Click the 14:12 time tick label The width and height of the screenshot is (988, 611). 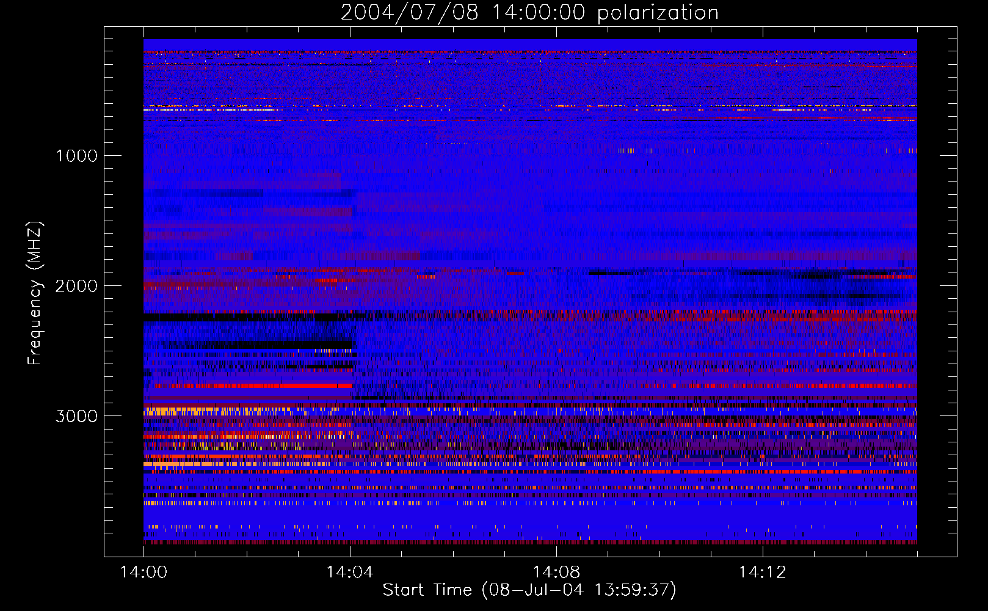tap(763, 572)
